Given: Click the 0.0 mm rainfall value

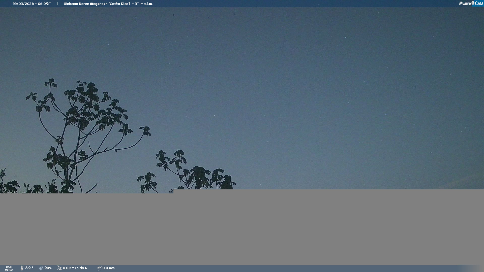Looking at the screenshot, I should pos(108,268).
